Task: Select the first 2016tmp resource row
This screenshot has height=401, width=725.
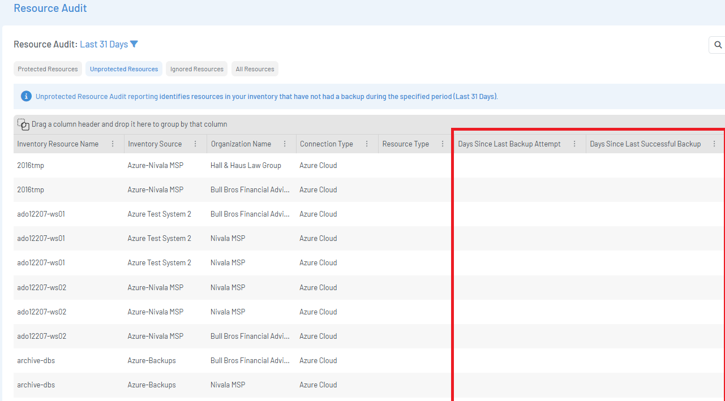Action: point(31,166)
